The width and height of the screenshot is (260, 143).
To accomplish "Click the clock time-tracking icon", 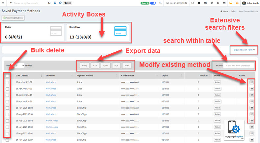I will tap(218, 3).
